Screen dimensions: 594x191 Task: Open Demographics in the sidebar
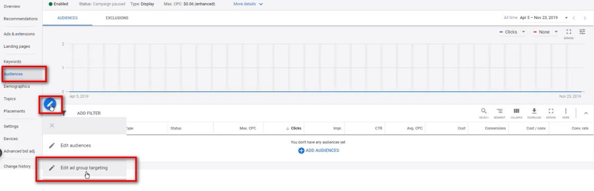pos(16,86)
